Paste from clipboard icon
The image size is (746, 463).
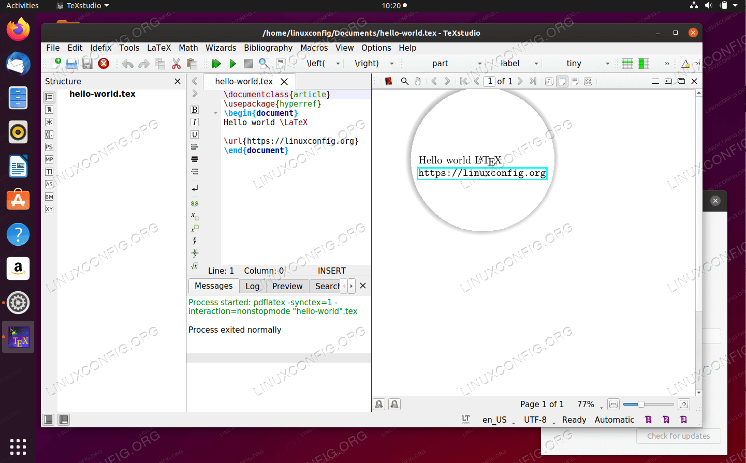click(x=192, y=64)
